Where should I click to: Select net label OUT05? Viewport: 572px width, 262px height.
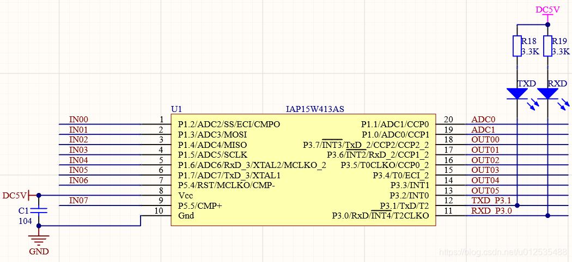point(485,190)
